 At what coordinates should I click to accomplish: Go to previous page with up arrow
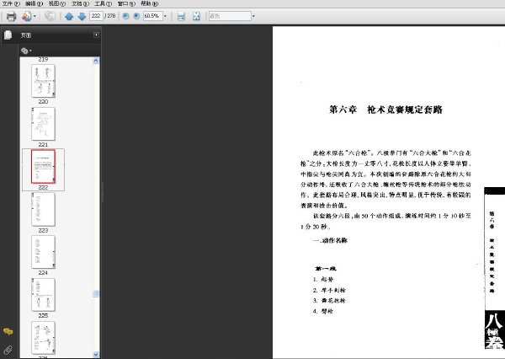click(x=69, y=16)
